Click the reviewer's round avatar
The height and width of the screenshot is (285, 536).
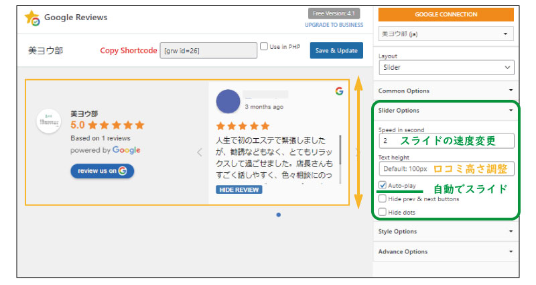click(x=228, y=102)
